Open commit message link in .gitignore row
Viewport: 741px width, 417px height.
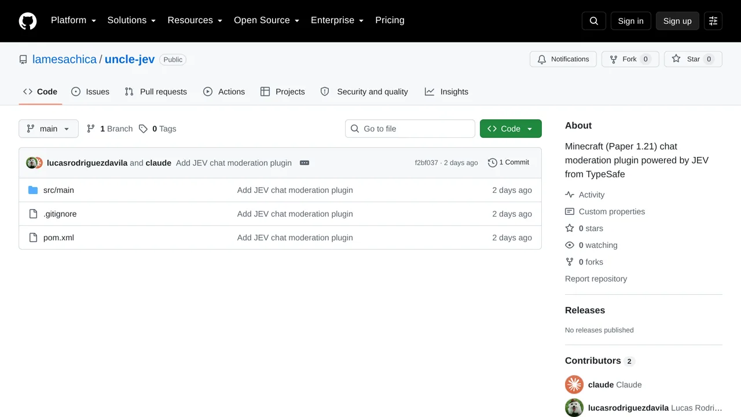point(295,214)
